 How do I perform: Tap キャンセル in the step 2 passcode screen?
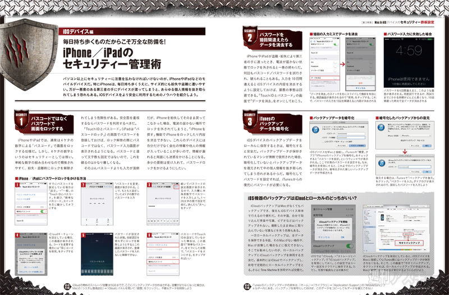(108, 187)
